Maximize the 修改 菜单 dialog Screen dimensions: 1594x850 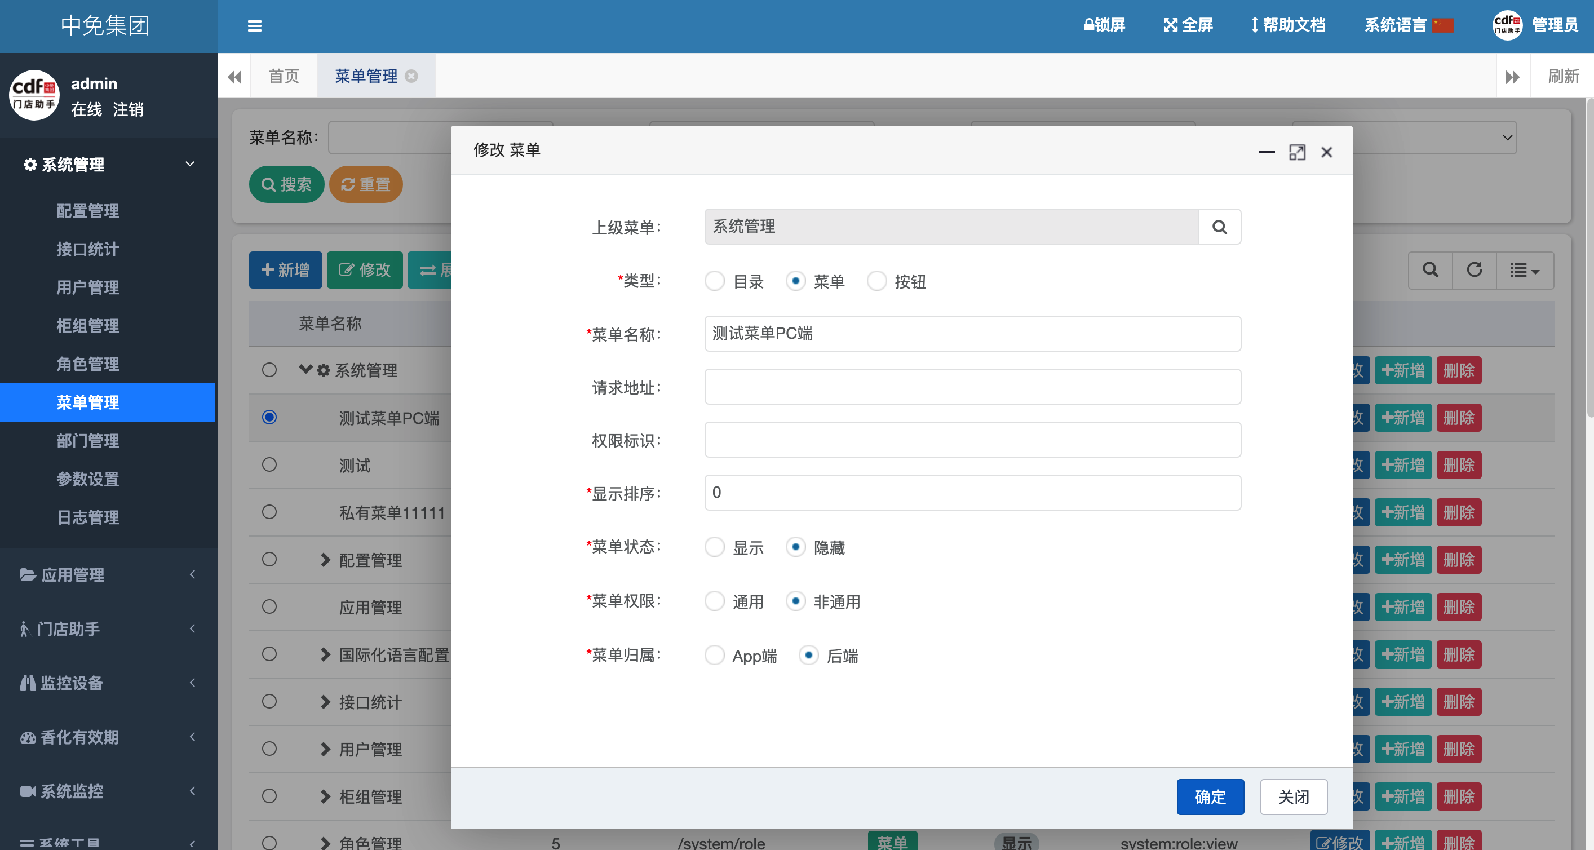pyautogui.click(x=1297, y=152)
